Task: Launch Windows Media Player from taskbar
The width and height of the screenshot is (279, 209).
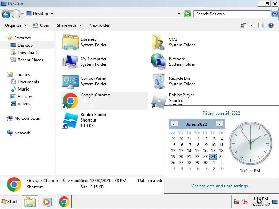Action: point(47,202)
